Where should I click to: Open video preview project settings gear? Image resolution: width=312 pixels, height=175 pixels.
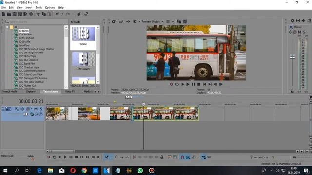coord(114,21)
